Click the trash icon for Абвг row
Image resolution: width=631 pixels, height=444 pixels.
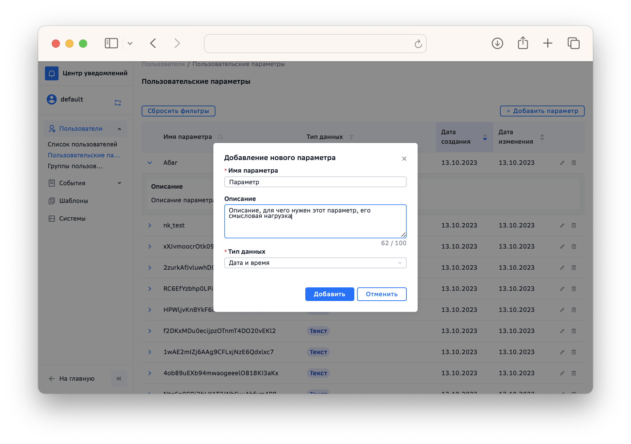click(574, 163)
